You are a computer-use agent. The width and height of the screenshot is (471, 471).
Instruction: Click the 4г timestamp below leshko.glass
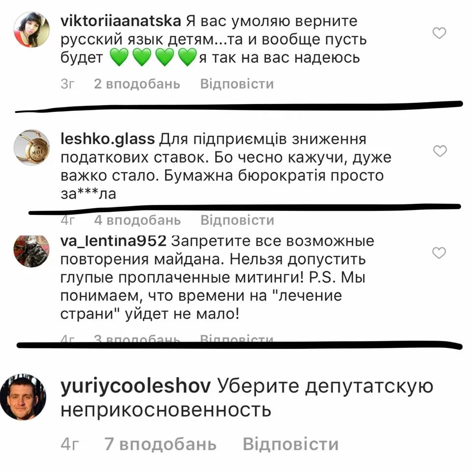click(68, 220)
